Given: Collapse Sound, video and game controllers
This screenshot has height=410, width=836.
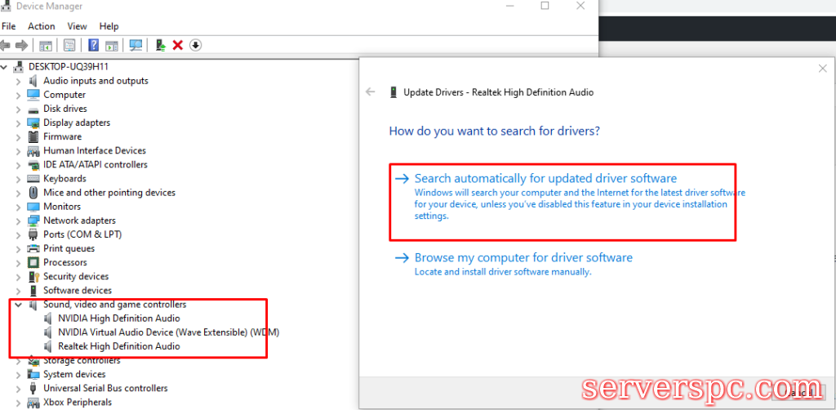Looking at the screenshot, I should [18, 305].
